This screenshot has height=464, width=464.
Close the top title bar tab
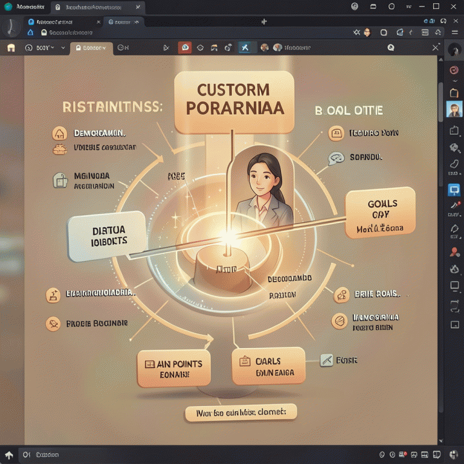tap(138, 7)
